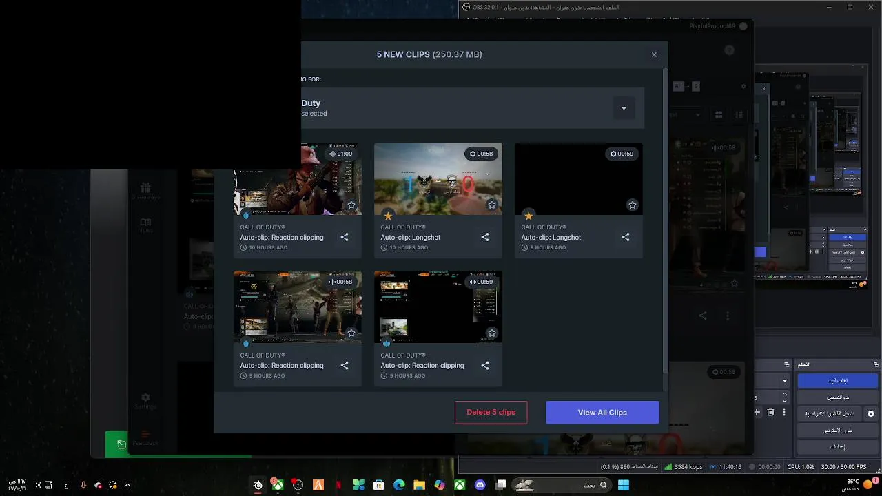Add a new OBS transition with the plus icon
Screen dimensions: 882x496
point(757,412)
